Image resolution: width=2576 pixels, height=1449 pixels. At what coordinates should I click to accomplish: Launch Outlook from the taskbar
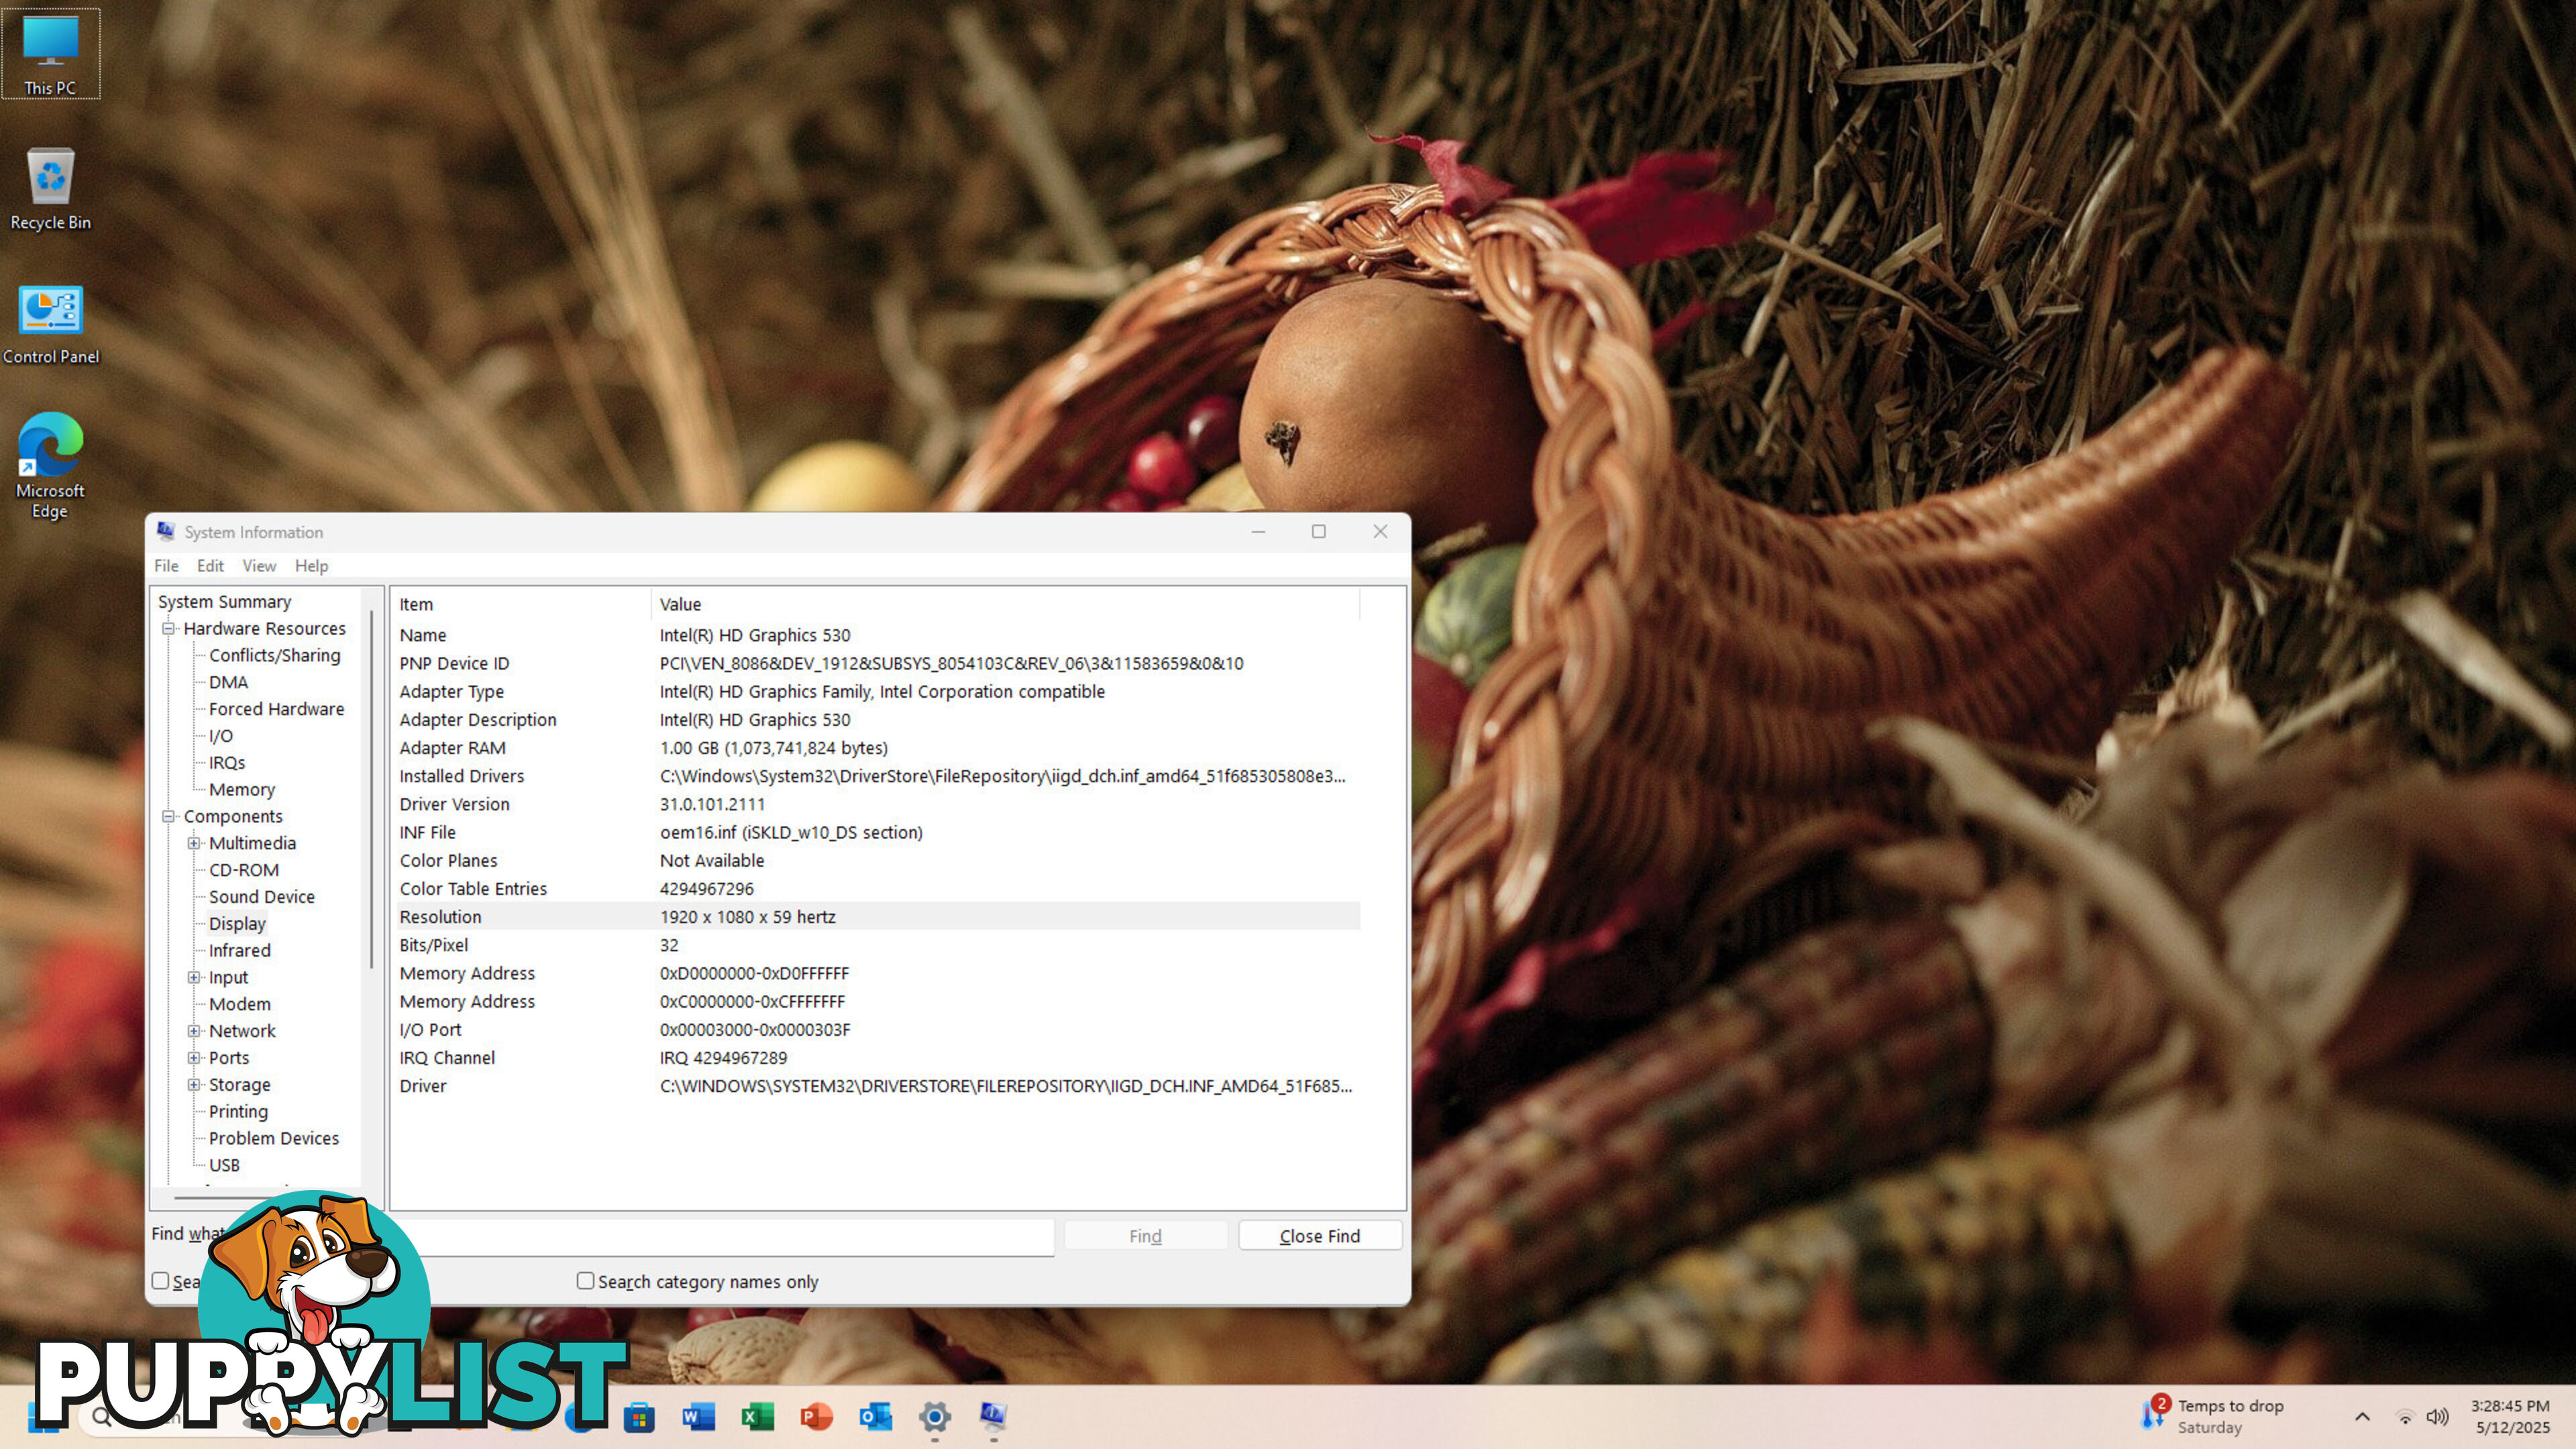pyautogui.click(x=875, y=1417)
